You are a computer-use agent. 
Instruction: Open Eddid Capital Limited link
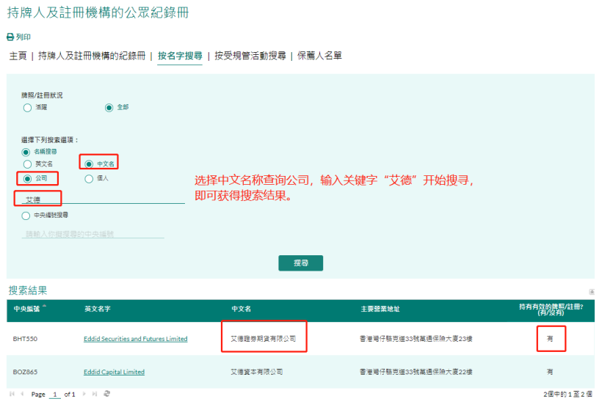pyautogui.click(x=114, y=372)
